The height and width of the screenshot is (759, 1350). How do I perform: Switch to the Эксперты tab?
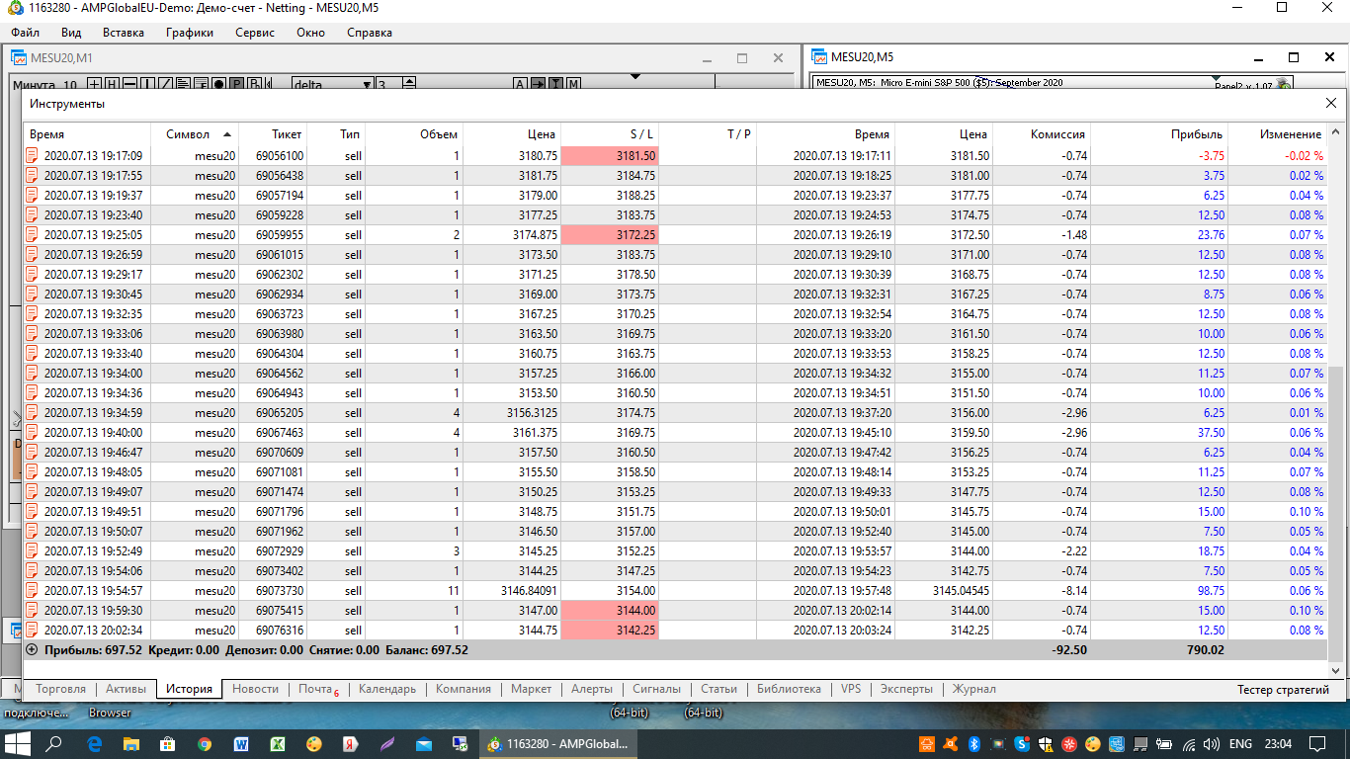point(906,689)
